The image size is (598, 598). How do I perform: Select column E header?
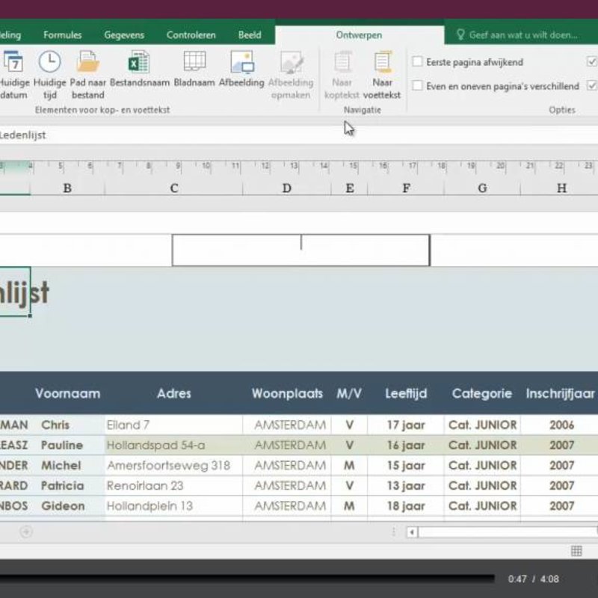pyautogui.click(x=349, y=188)
